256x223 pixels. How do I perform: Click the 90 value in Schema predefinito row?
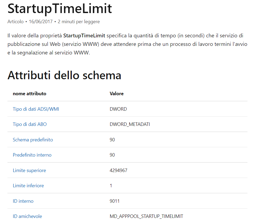tap(112, 140)
